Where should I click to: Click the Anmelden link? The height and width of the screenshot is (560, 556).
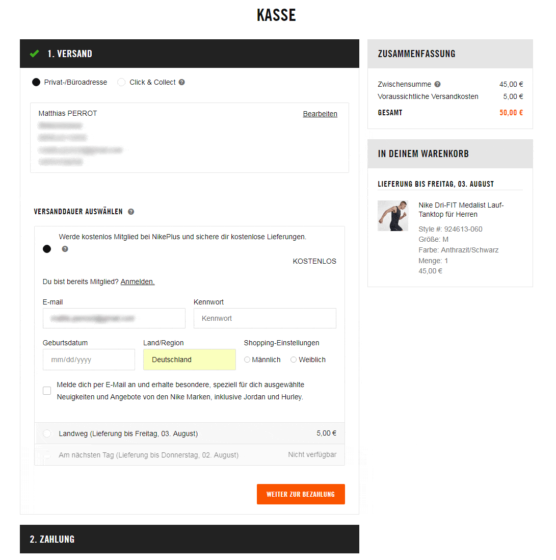coord(138,282)
